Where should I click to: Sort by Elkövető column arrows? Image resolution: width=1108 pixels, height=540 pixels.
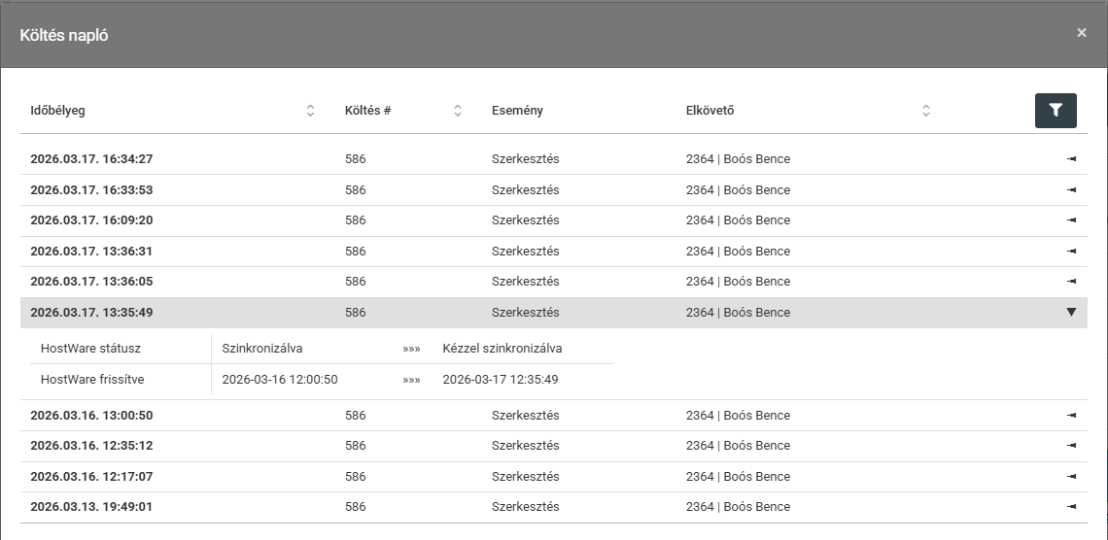[x=926, y=111]
